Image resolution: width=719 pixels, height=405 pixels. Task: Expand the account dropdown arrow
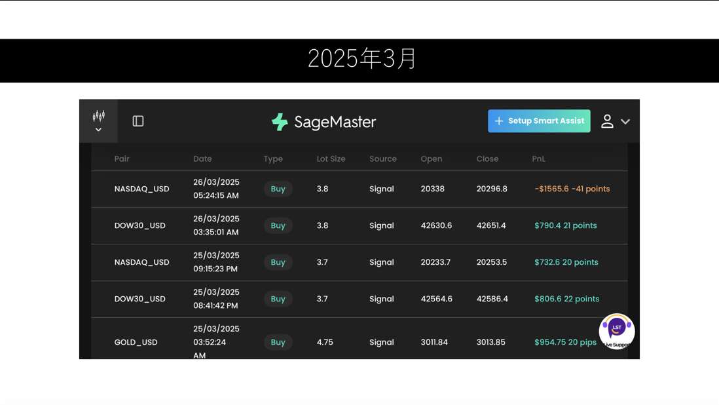tap(625, 122)
